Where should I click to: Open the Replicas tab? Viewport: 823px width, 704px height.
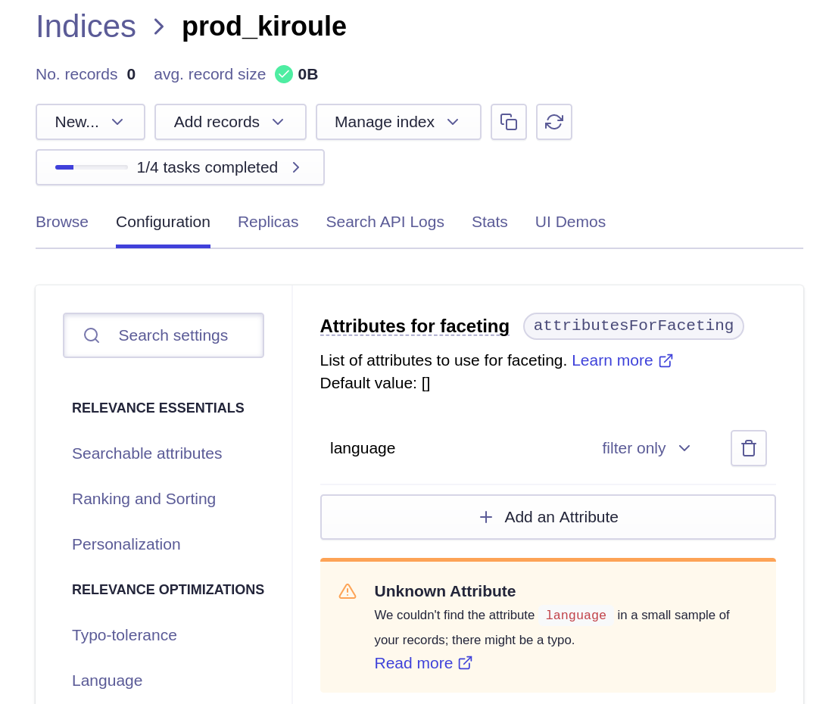[x=268, y=222]
